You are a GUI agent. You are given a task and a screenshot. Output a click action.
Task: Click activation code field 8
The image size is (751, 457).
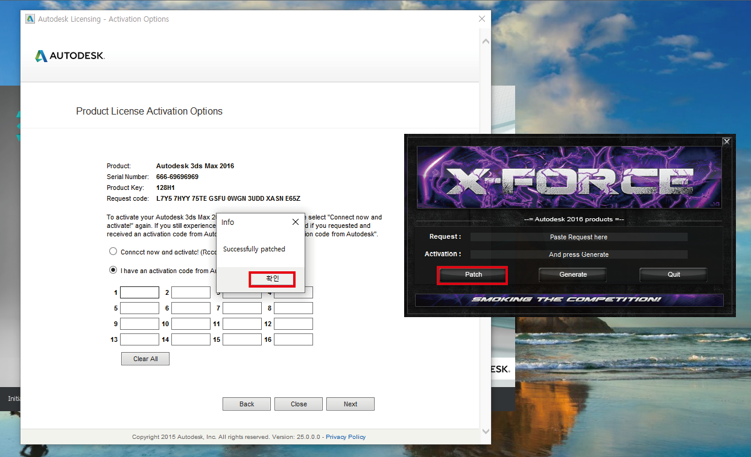click(293, 308)
